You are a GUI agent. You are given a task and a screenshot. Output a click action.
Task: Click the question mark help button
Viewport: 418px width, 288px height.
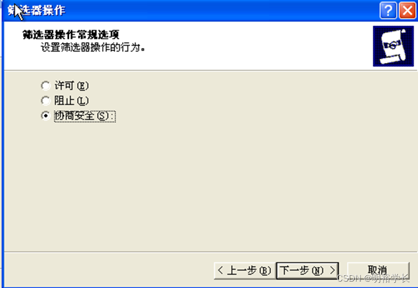pyautogui.click(x=388, y=11)
